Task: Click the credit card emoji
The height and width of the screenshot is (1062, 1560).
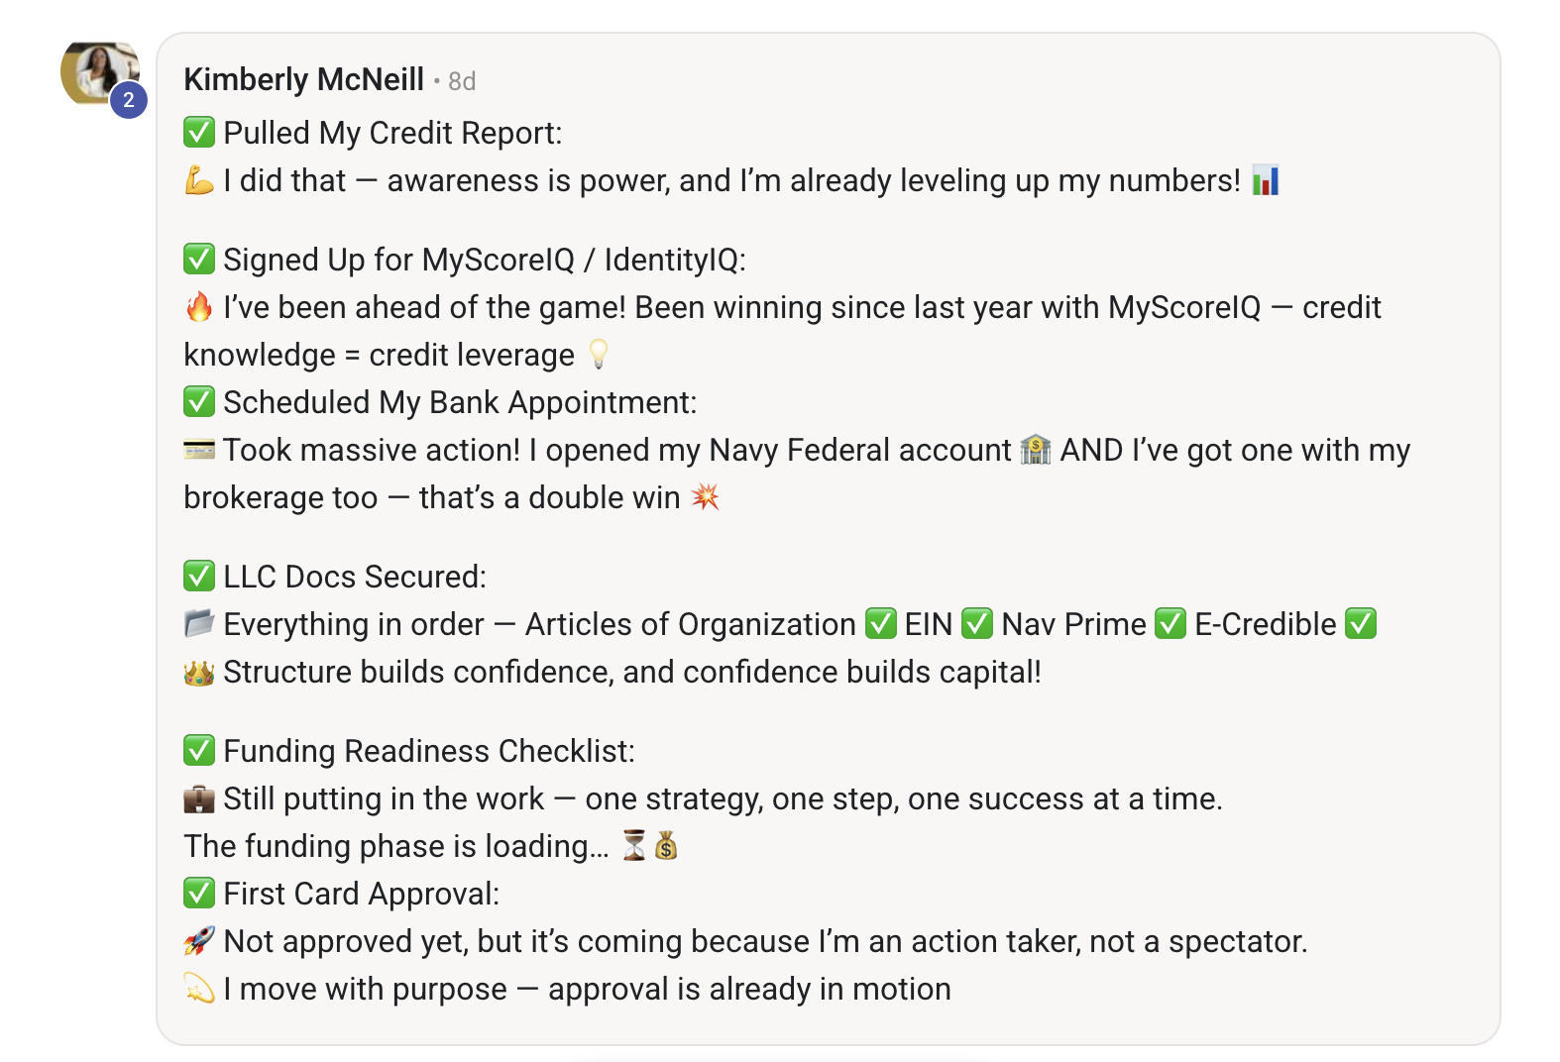Action: click(199, 450)
